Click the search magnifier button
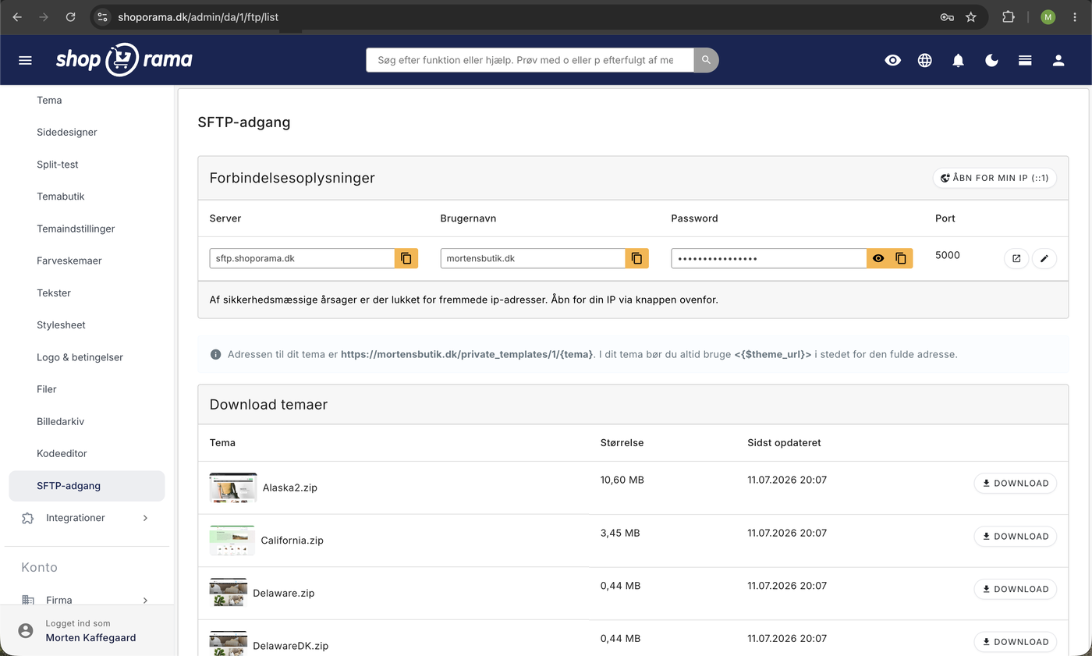 pyautogui.click(x=706, y=60)
